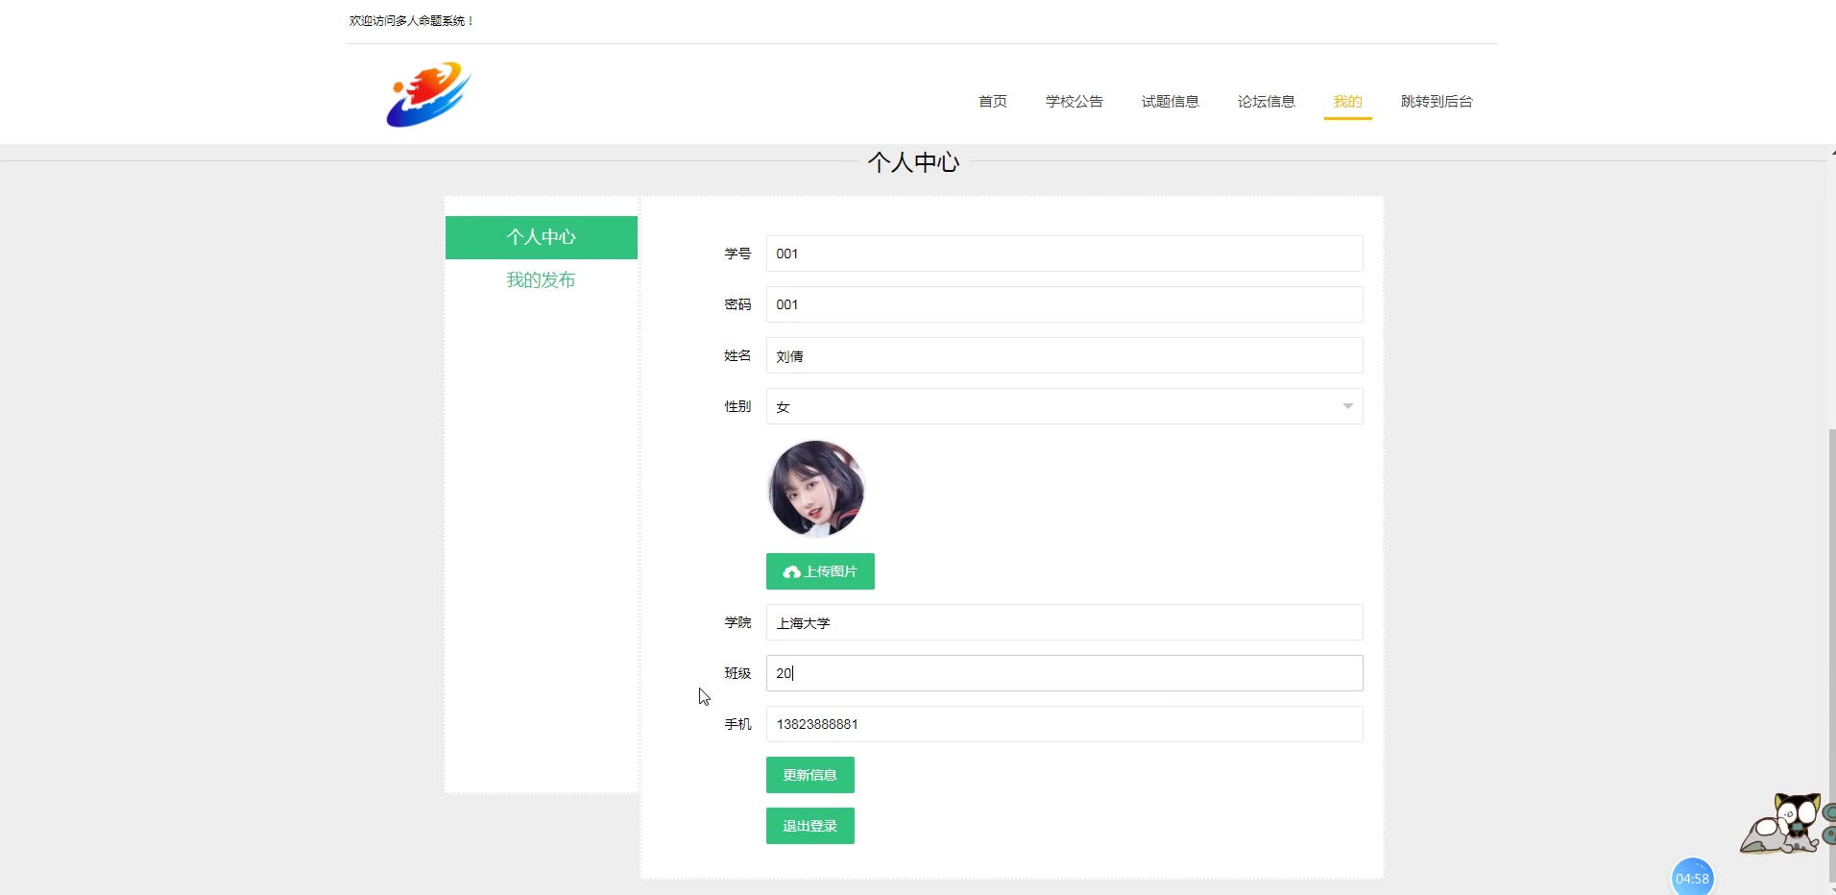Click the cartoon cat mascot widget
Viewport: 1836px width, 895px height.
coord(1784,823)
